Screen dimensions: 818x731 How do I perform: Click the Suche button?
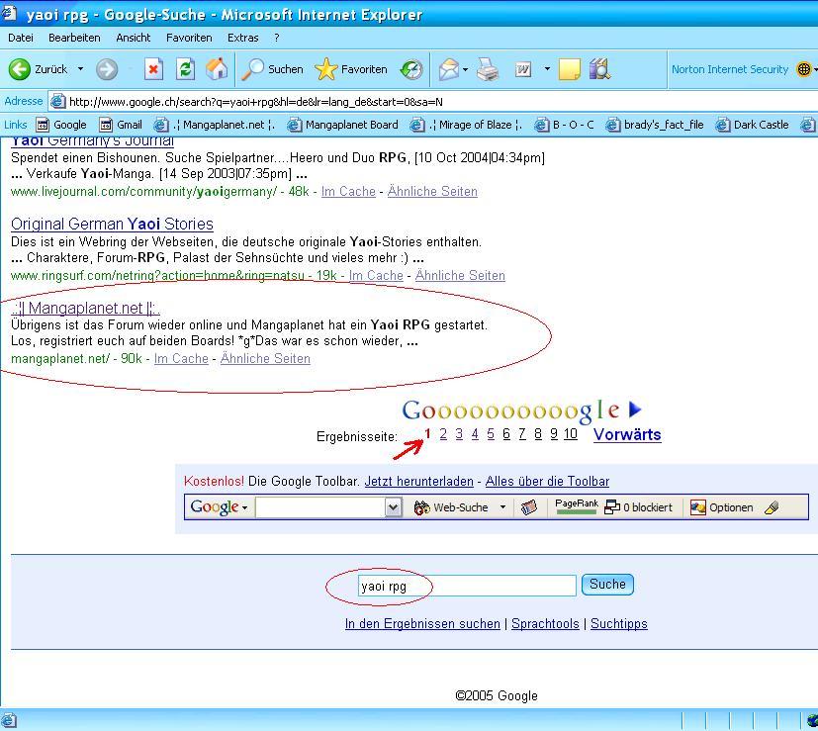[x=607, y=585]
